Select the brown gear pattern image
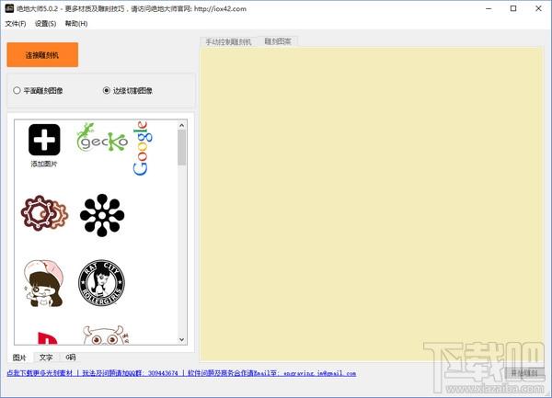 (44, 213)
